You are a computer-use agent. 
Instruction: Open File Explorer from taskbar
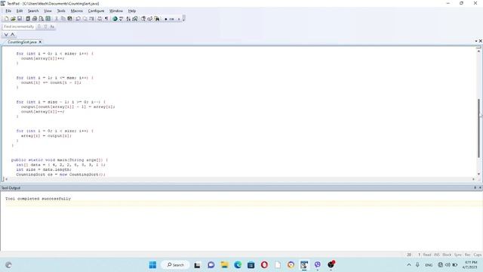pyautogui.click(x=224, y=265)
